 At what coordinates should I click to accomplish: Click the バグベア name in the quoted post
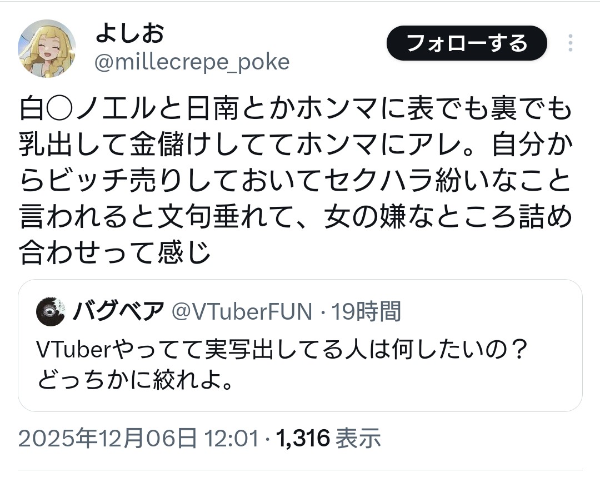[x=118, y=312]
